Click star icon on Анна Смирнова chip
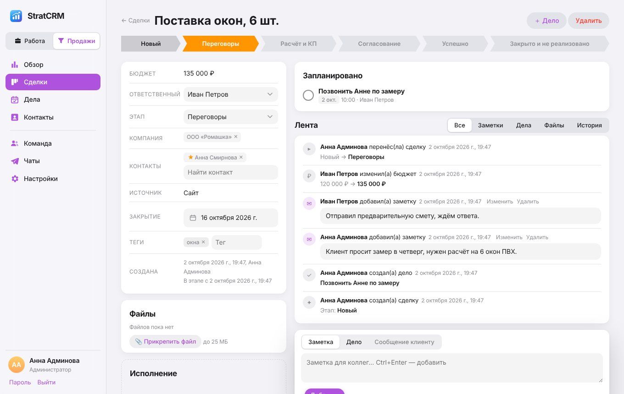This screenshot has height=394, width=624. click(190, 157)
